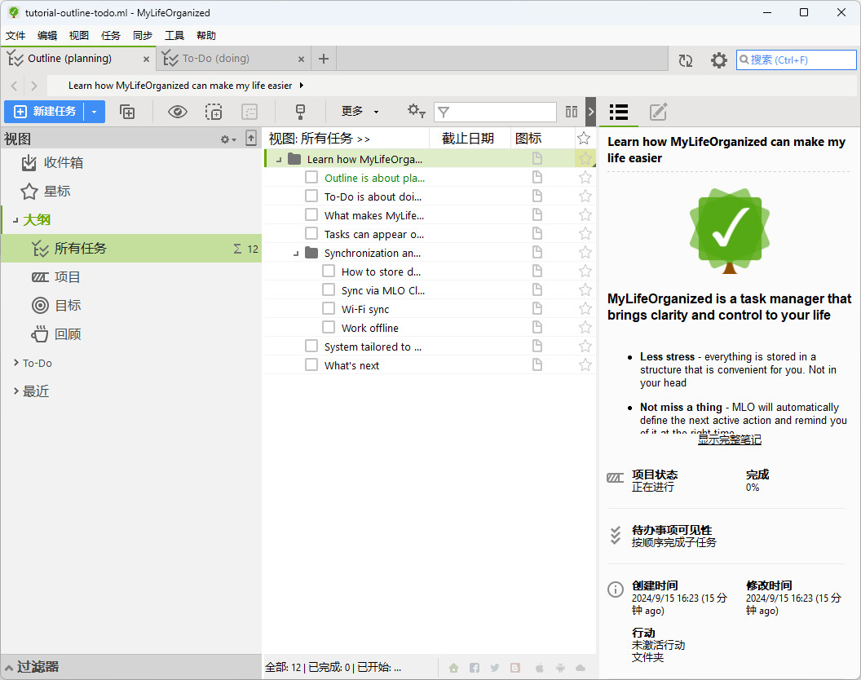Open the notes edit pencil tab

tap(658, 112)
